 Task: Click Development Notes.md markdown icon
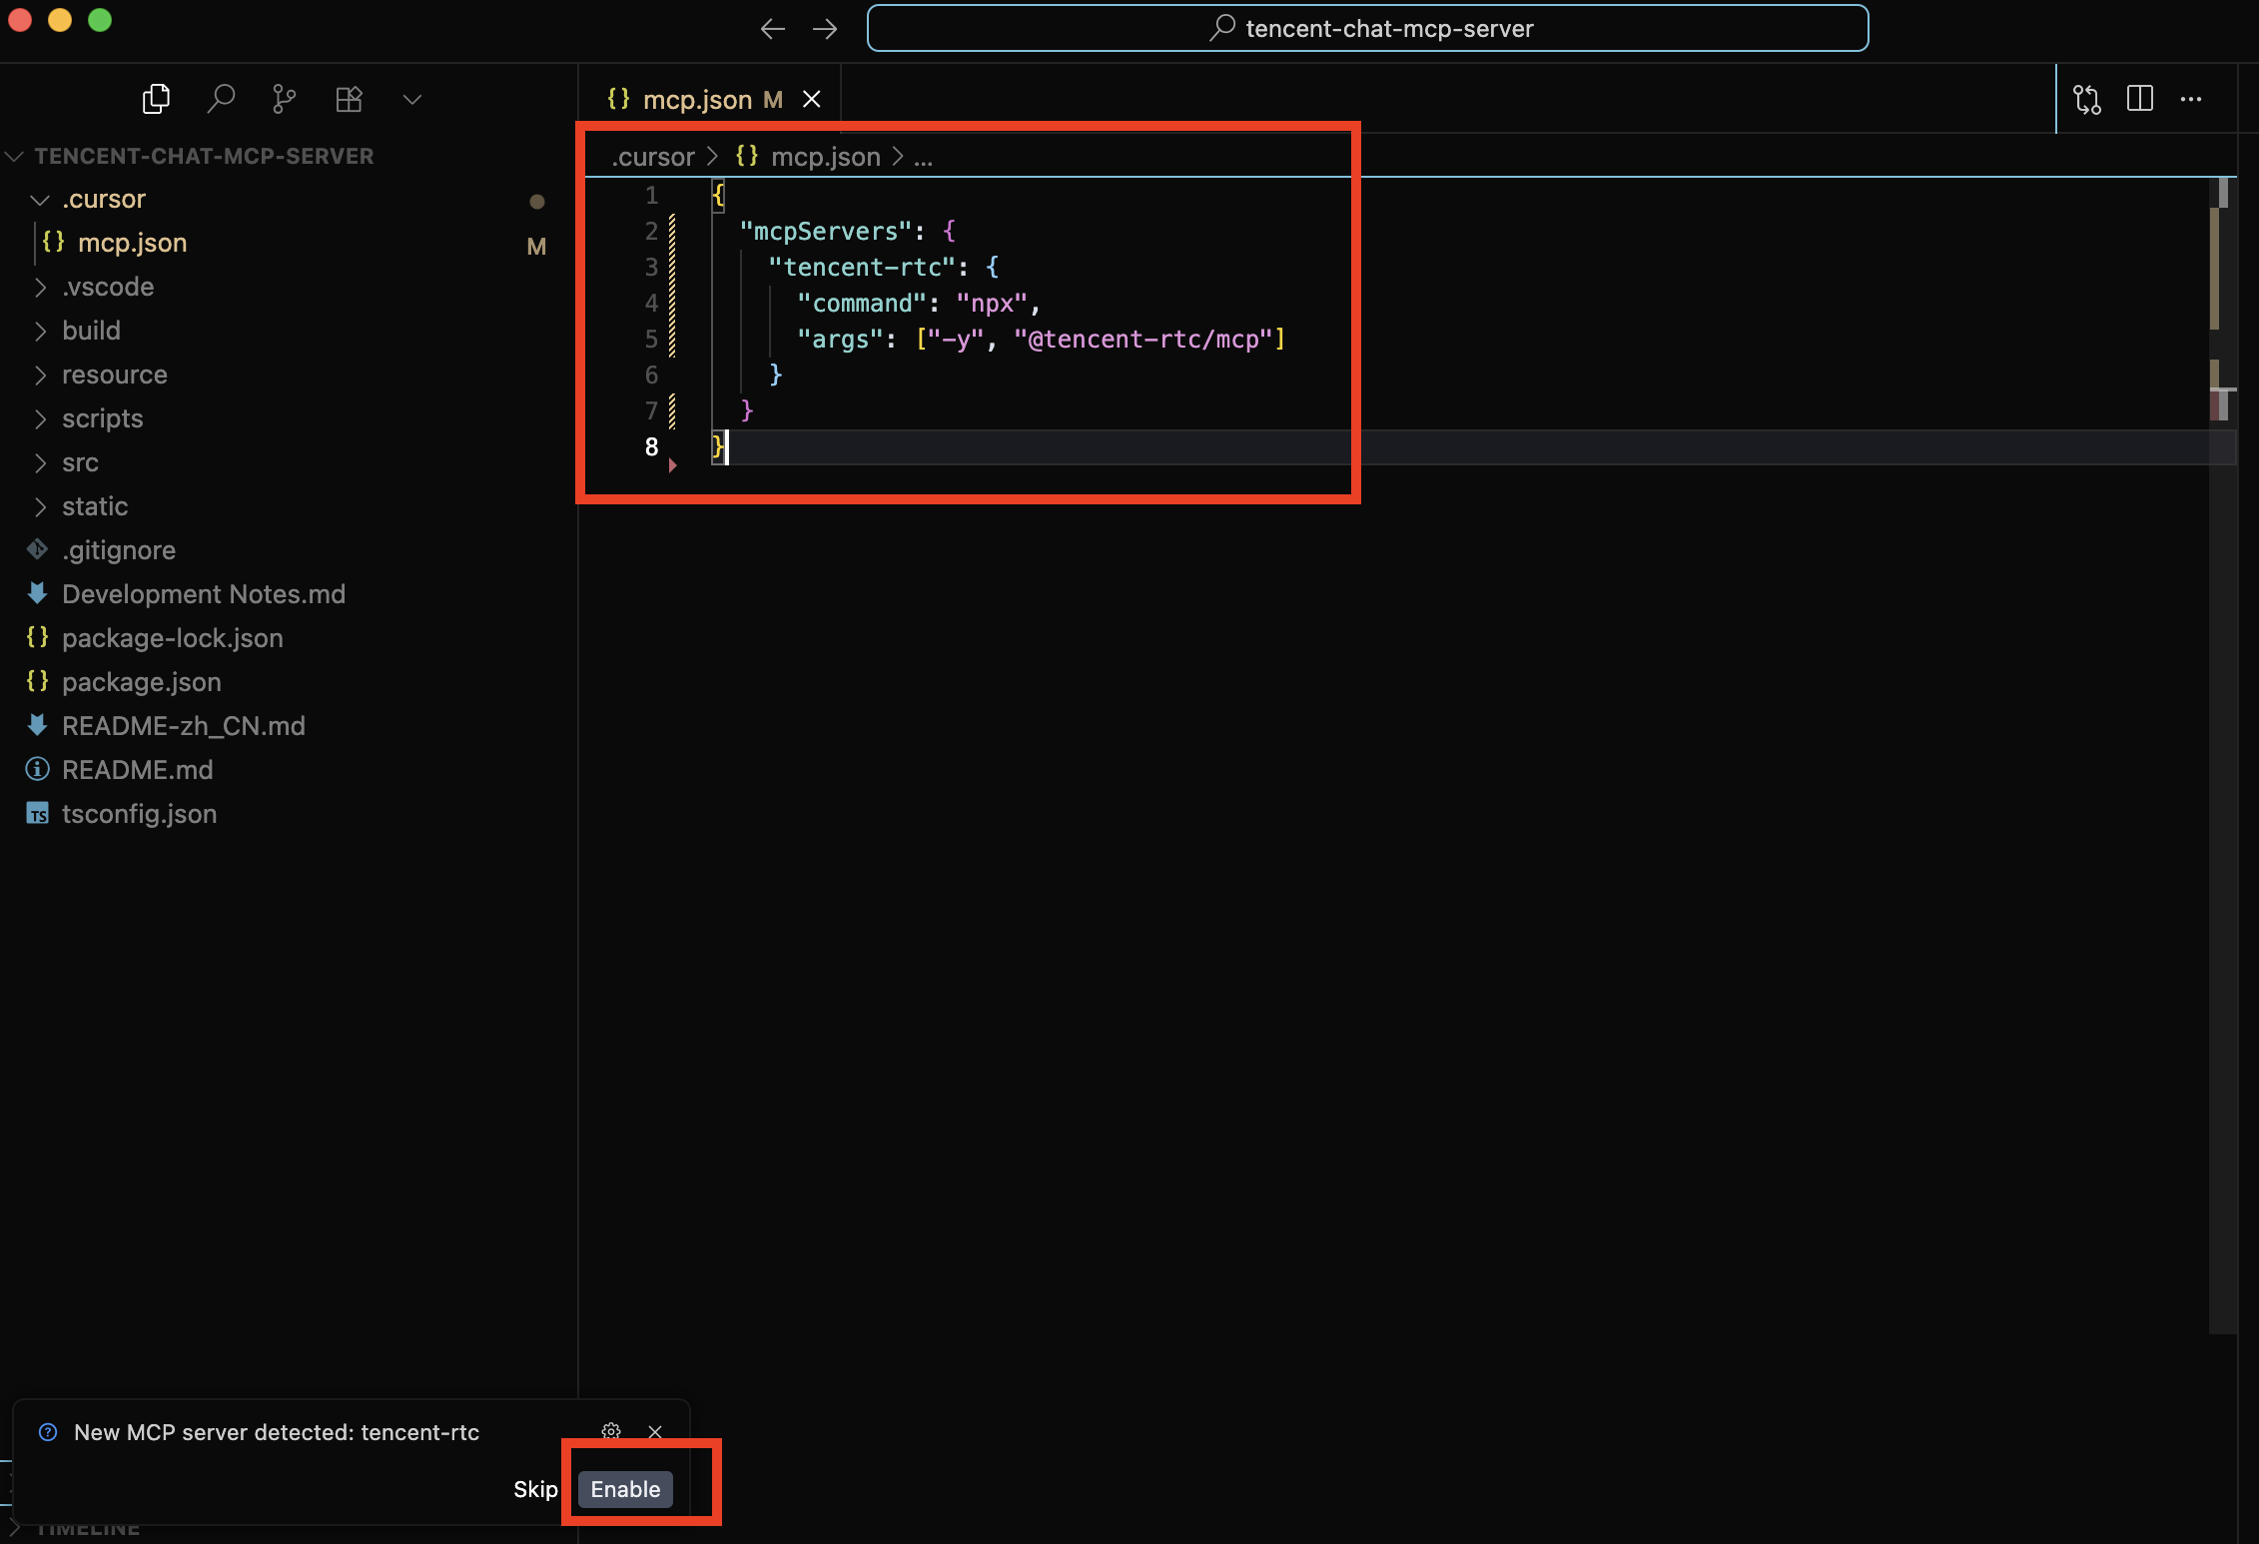(37, 593)
